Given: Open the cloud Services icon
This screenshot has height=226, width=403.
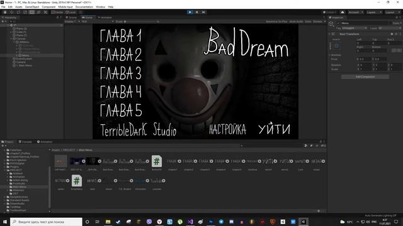Looking at the screenshot, I should pyautogui.click(x=343, y=12).
